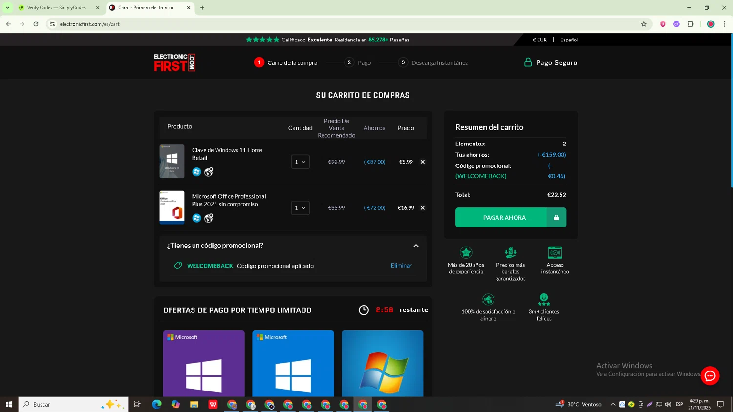Image resolution: width=733 pixels, height=412 pixels.
Task: Show hidden system tray icons chevron
Action: (x=613, y=404)
